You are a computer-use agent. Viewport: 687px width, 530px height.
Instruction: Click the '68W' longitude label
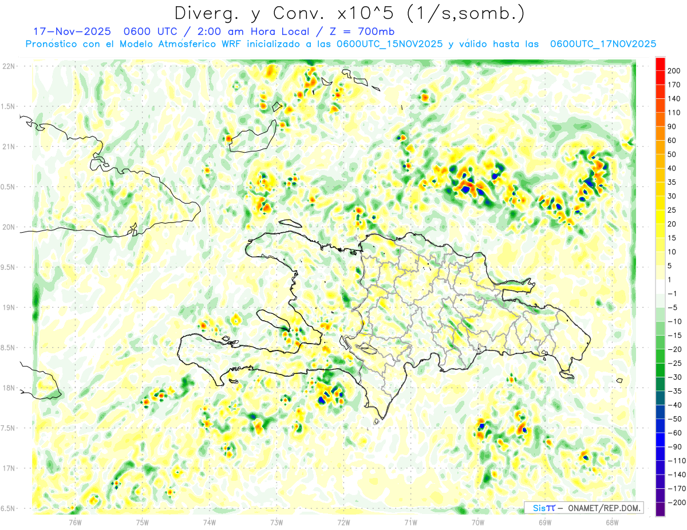(612, 522)
